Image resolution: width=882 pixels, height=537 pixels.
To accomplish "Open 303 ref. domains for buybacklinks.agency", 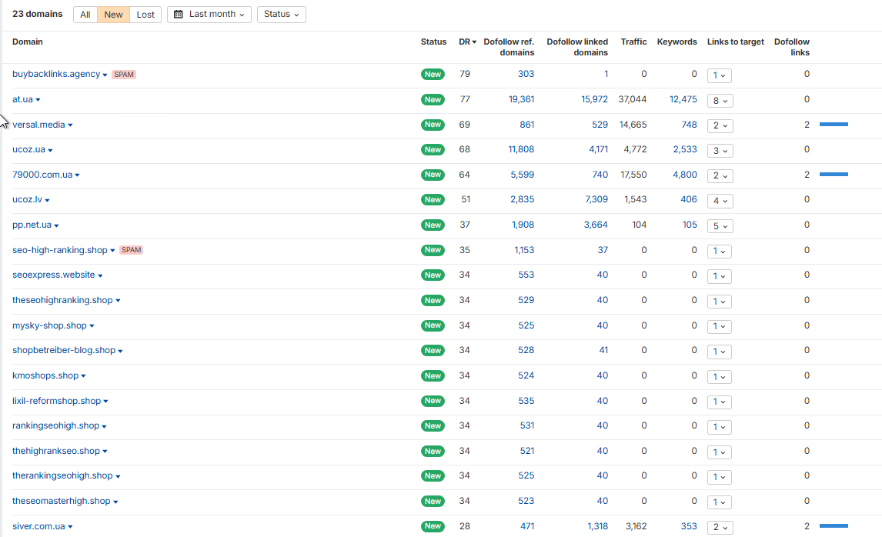I will pos(526,74).
